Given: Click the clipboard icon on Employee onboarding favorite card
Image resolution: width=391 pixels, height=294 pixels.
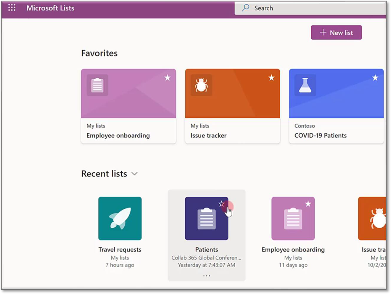Looking at the screenshot, I should [97, 85].
